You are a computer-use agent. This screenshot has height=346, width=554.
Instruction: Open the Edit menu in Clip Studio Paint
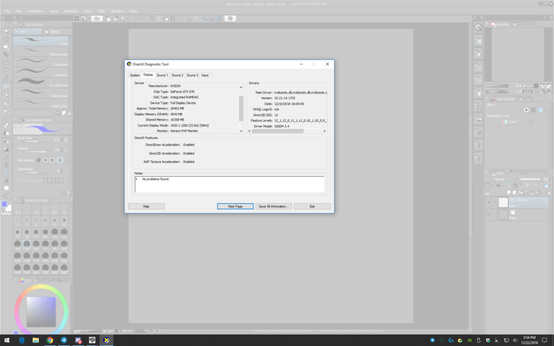[x=18, y=11]
